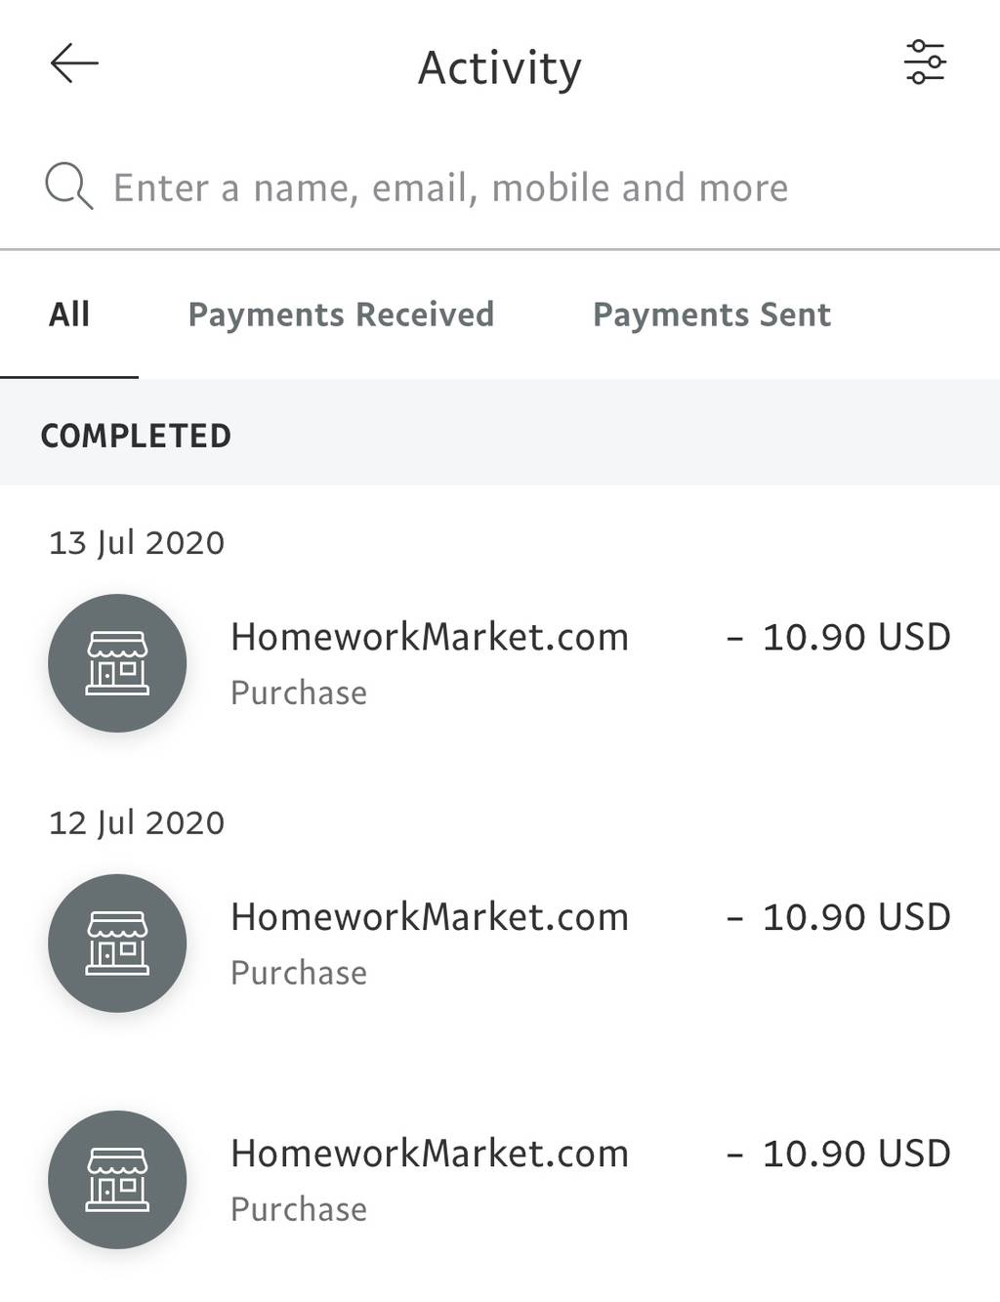Screen dimensions: 1000x1302
Task: Tap the Activity page title
Action: pyautogui.click(x=500, y=67)
